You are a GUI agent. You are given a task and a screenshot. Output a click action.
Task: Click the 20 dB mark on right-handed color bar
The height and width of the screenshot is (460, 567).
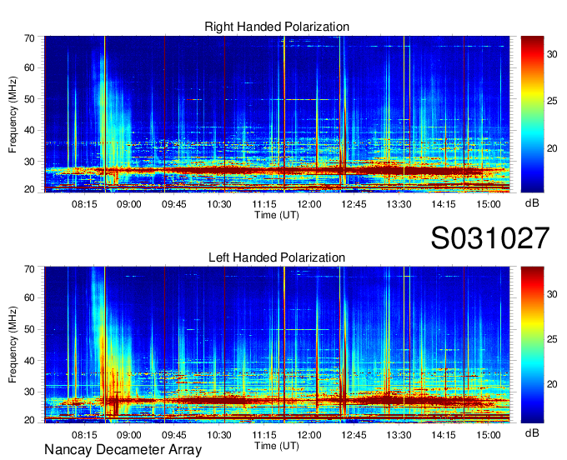552,148
